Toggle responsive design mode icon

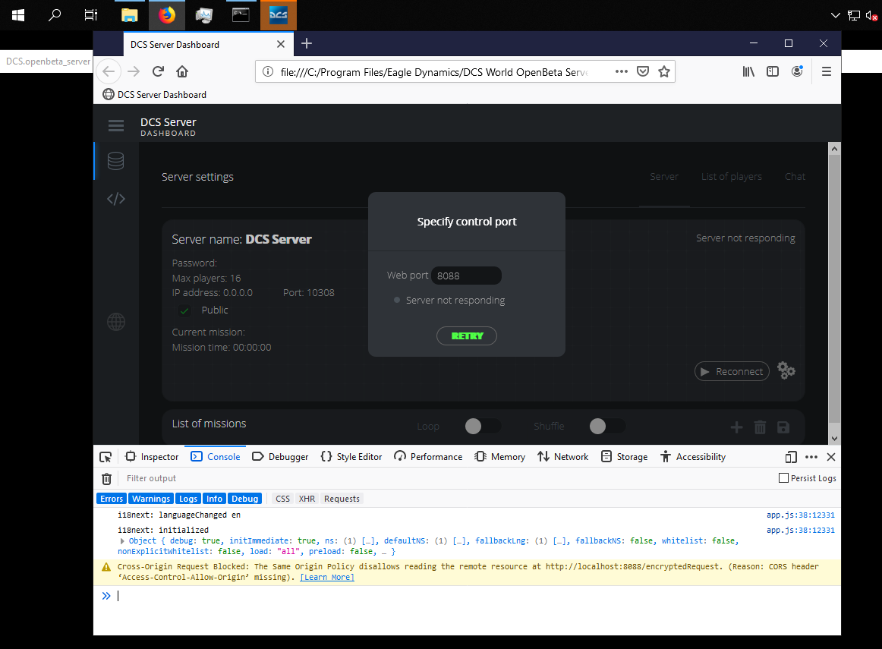[x=791, y=457]
